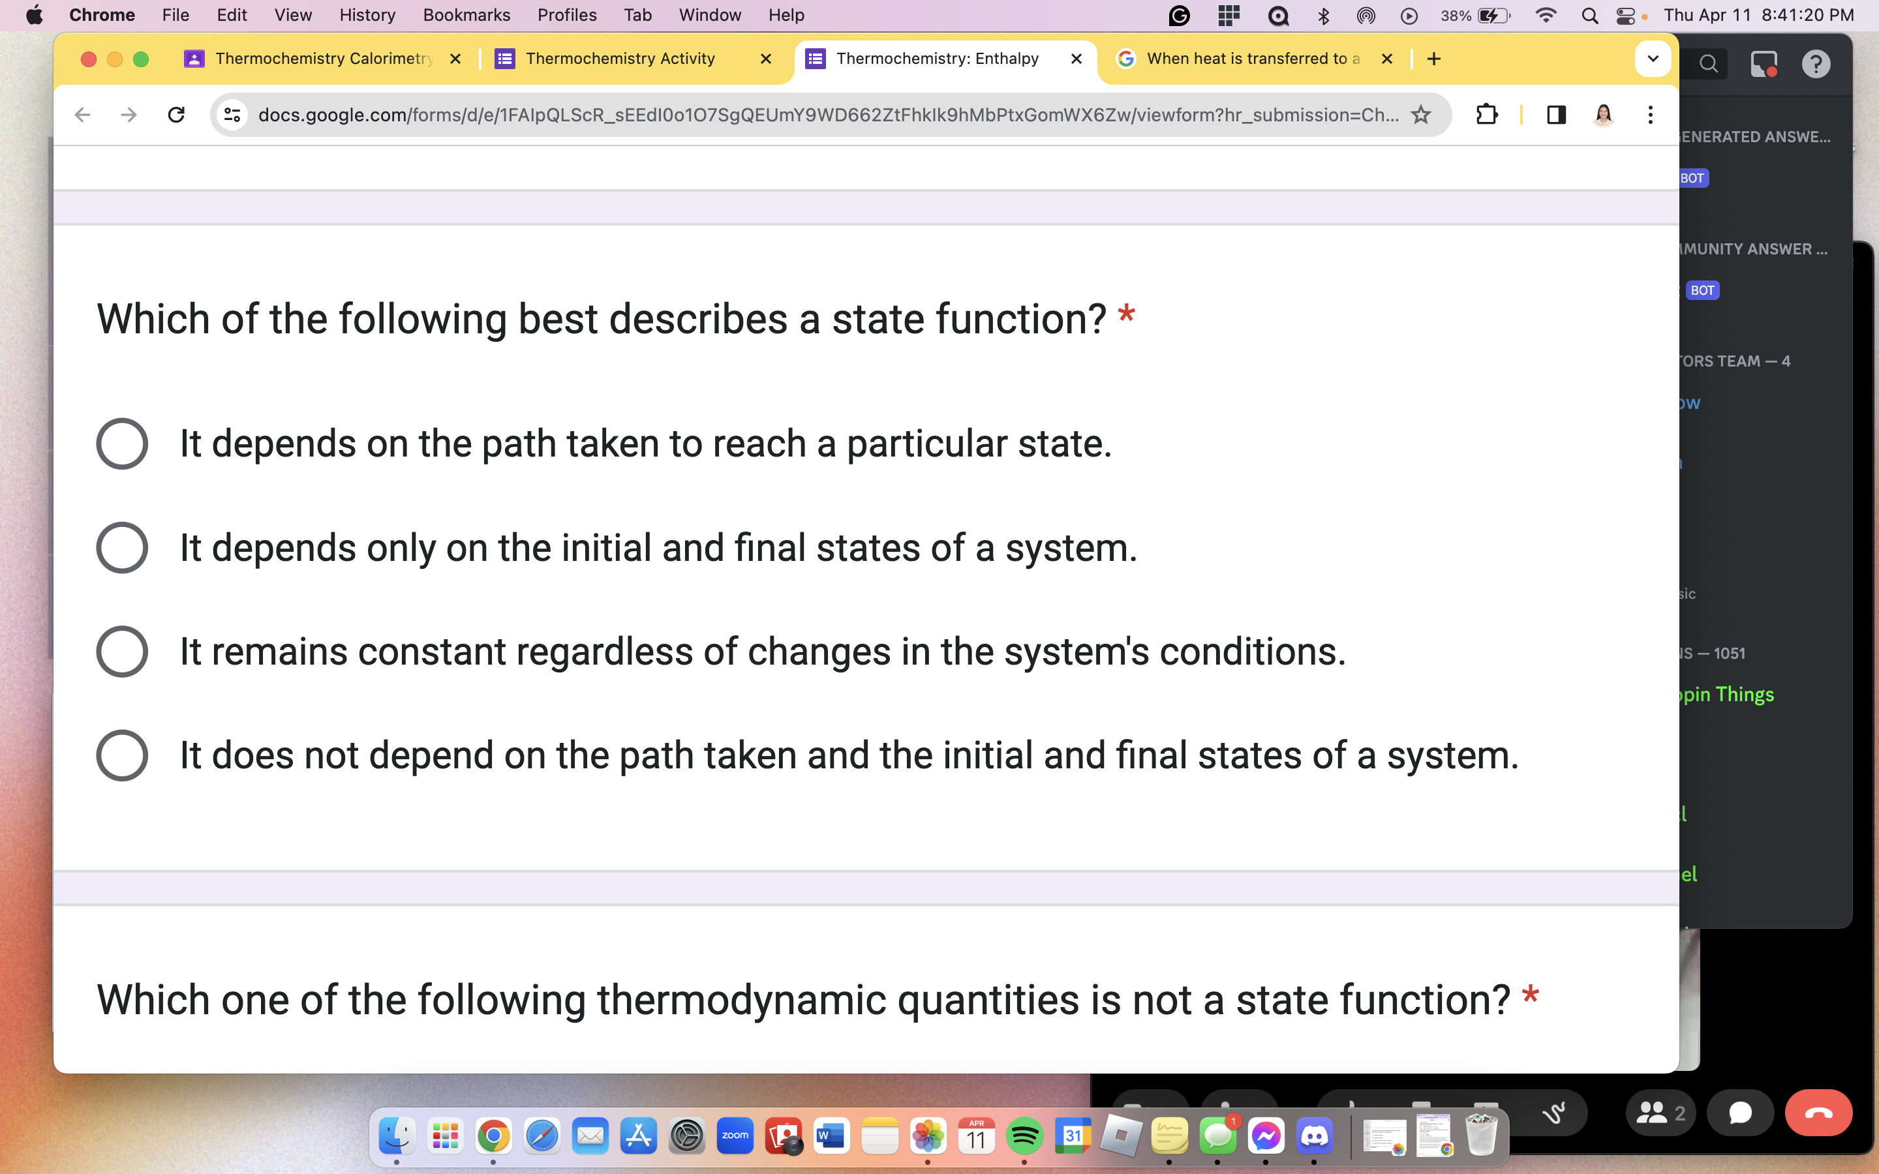Open the site permissions control in the address bar
Viewport: 1879px width, 1174px height.
232,114
